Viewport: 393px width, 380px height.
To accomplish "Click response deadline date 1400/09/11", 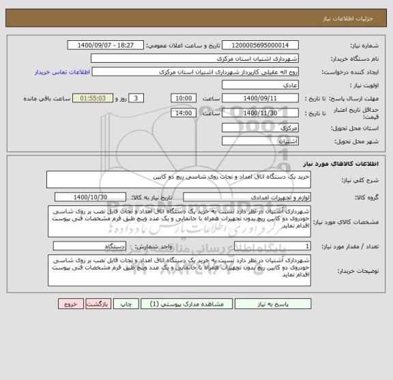I will 260,98.
